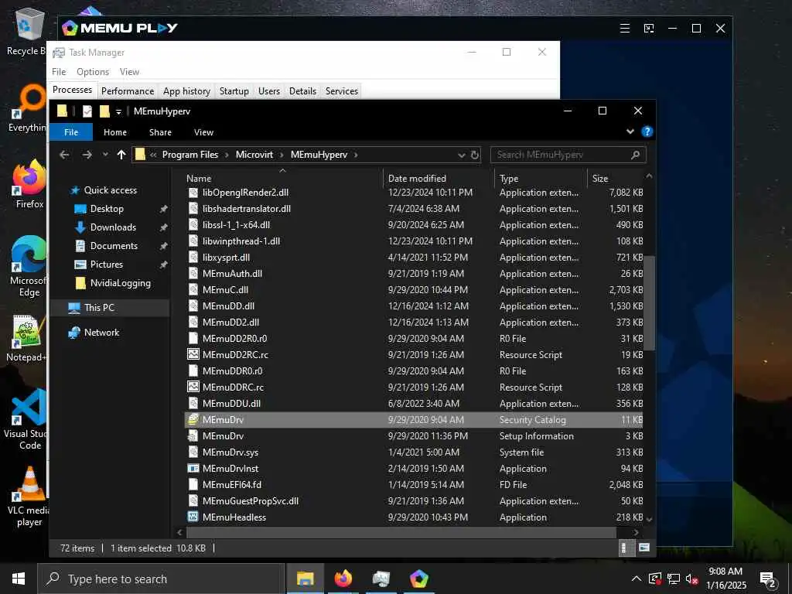Switch to details view layout icon in status bar

tap(624, 548)
